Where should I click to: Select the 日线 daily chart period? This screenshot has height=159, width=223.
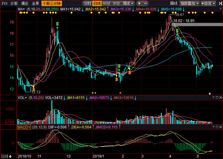click(x=97, y=4)
